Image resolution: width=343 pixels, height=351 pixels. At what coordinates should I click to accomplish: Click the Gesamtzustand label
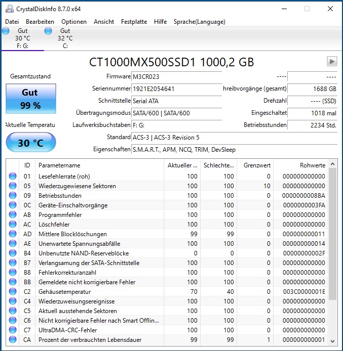[30, 76]
